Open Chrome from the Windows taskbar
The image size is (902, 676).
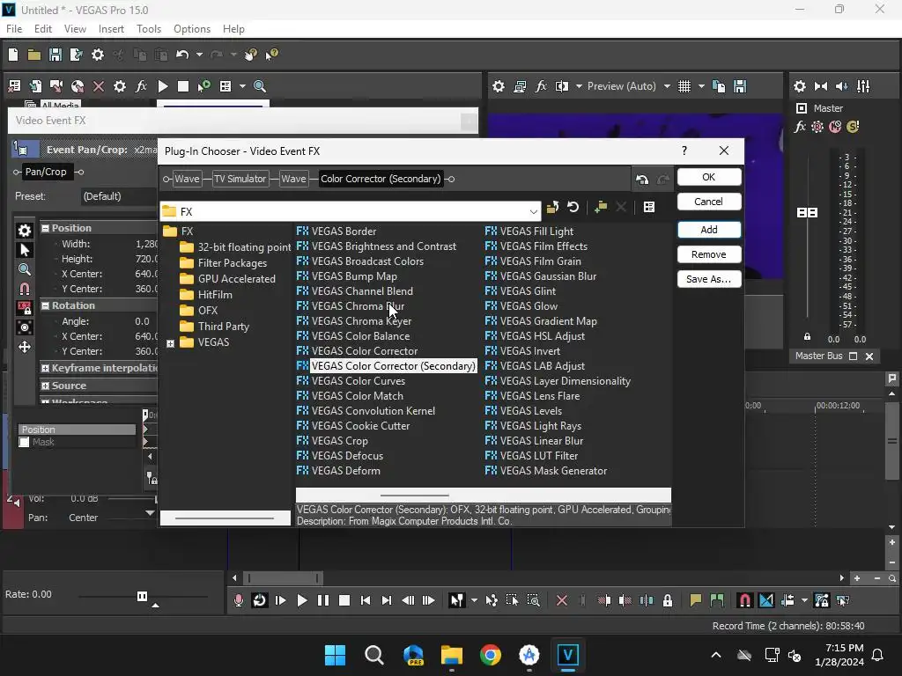coord(490,655)
